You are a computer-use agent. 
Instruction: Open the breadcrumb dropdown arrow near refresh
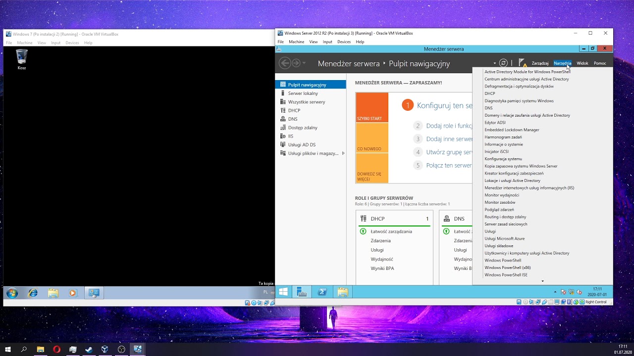(494, 63)
